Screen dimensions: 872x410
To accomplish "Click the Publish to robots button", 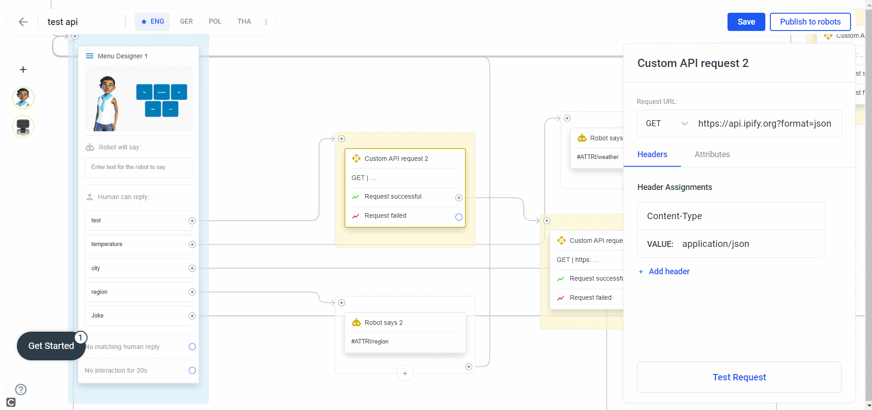I will (810, 22).
